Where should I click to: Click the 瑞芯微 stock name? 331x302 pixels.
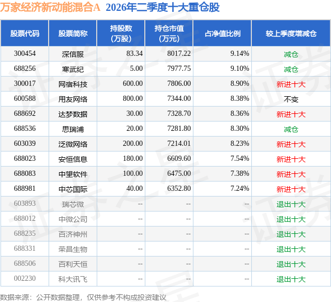(73, 204)
